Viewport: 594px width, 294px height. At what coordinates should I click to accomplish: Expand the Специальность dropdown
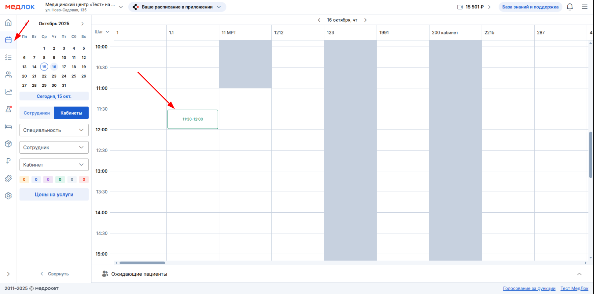tap(54, 130)
